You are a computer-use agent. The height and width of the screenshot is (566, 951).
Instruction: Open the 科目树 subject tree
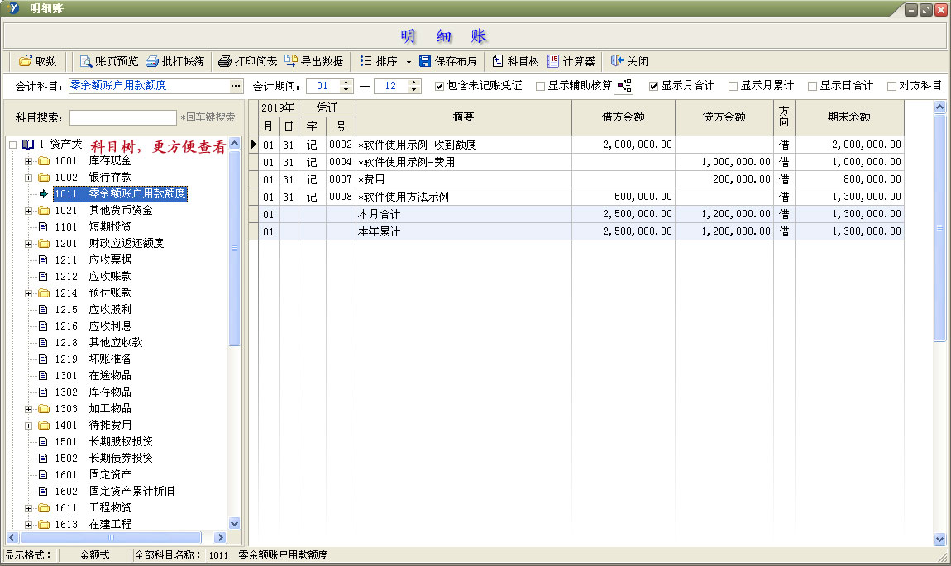(x=515, y=61)
